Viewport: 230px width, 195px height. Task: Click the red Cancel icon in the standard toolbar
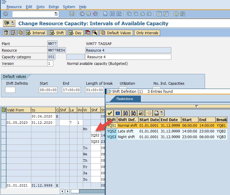pos(95,14)
